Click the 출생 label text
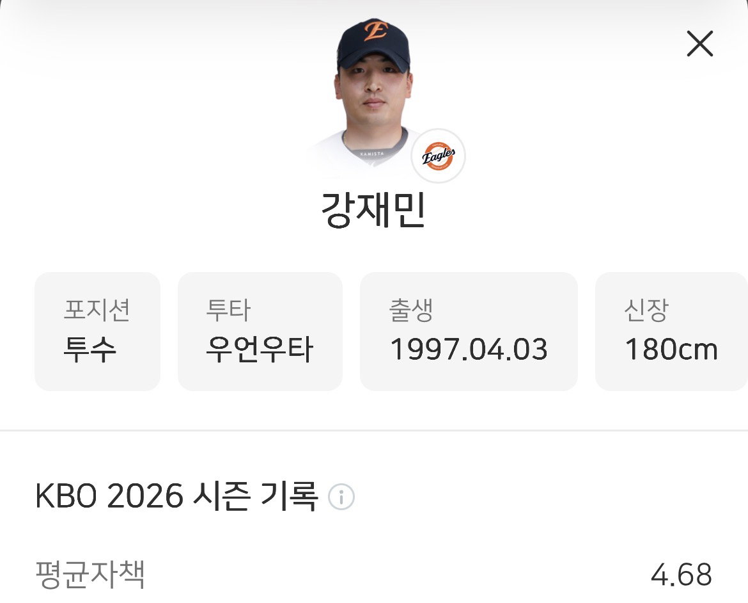The image size is (748, 603). [410, 310]
